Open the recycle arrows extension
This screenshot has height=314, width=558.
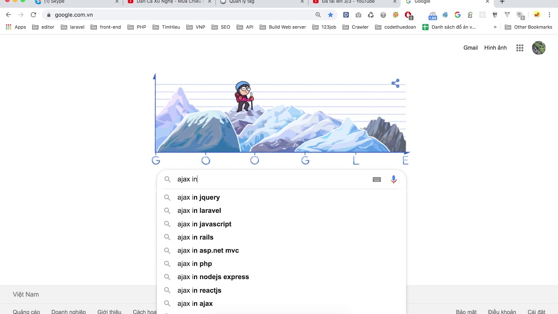[371, 15]
